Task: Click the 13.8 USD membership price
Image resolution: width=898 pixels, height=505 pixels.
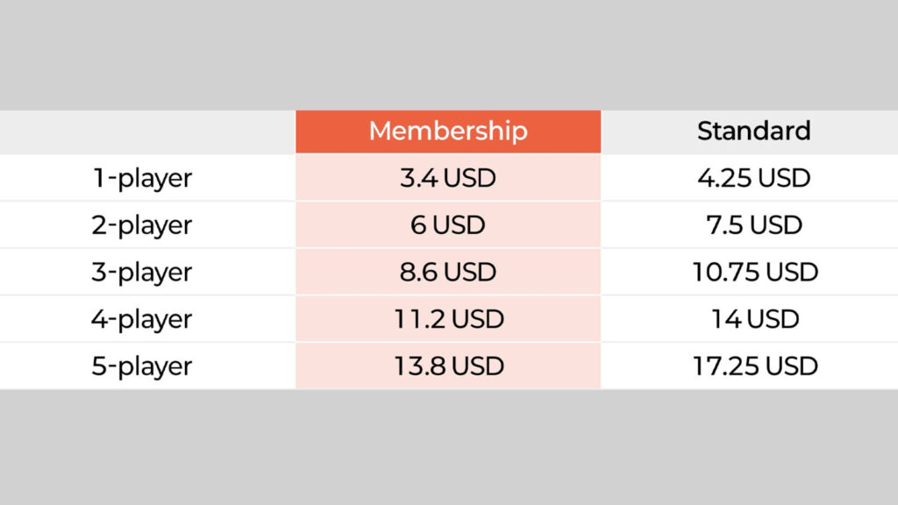Action: (448, 366)
